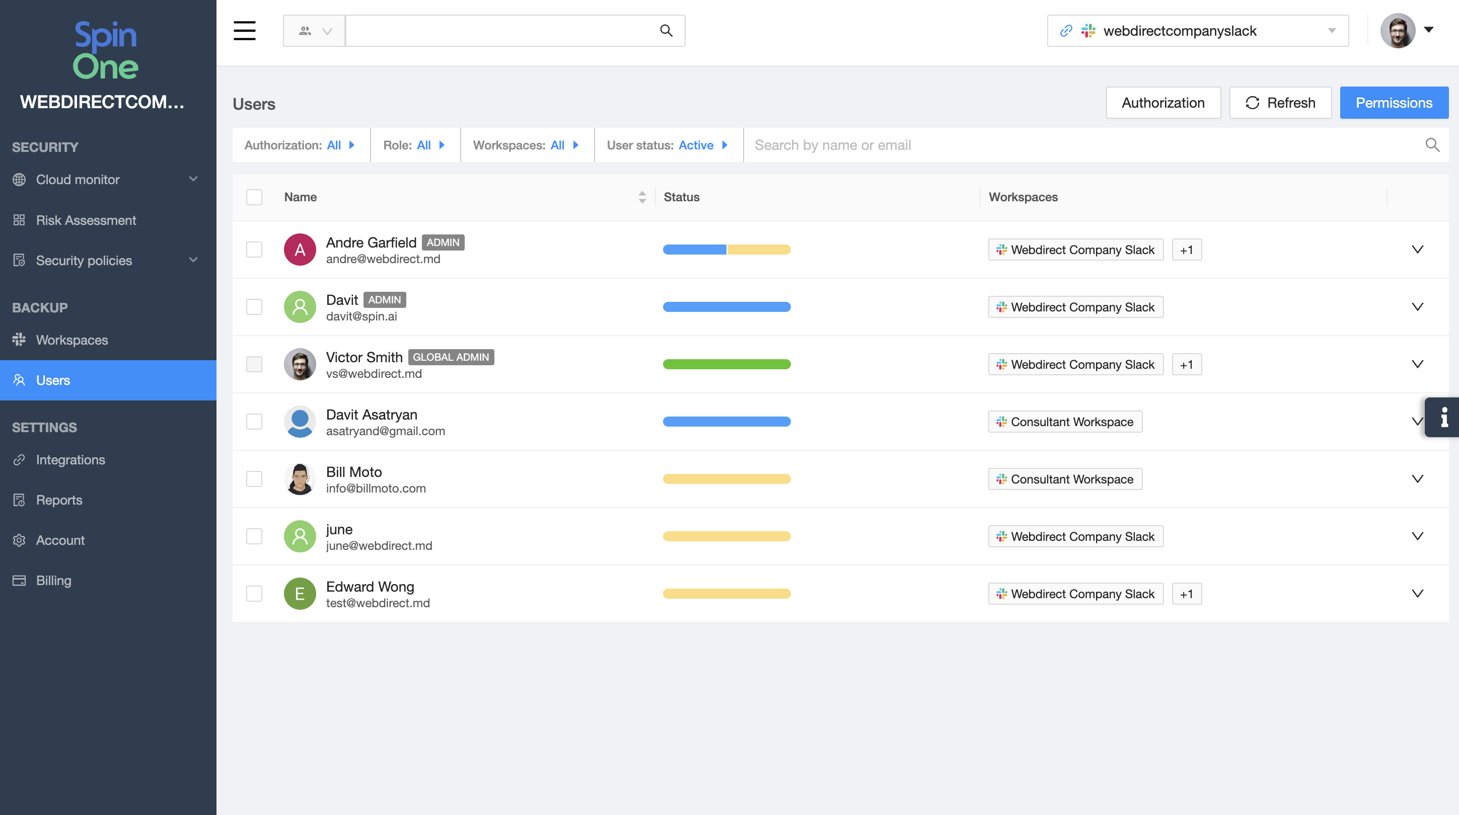The image size is (1459, 815).
Task: Open Risk Assessment in the sidebar
Action: click(86, 219)
